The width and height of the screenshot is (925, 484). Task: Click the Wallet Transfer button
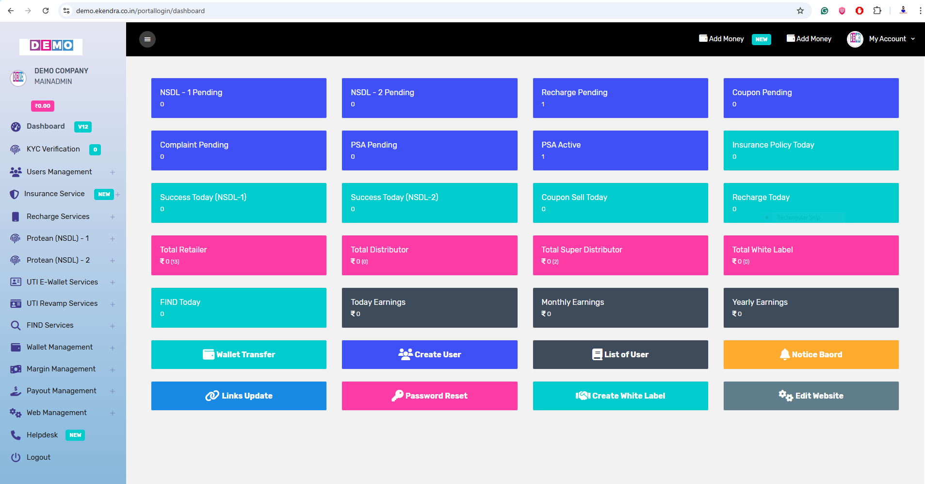[x=239, y=354]
